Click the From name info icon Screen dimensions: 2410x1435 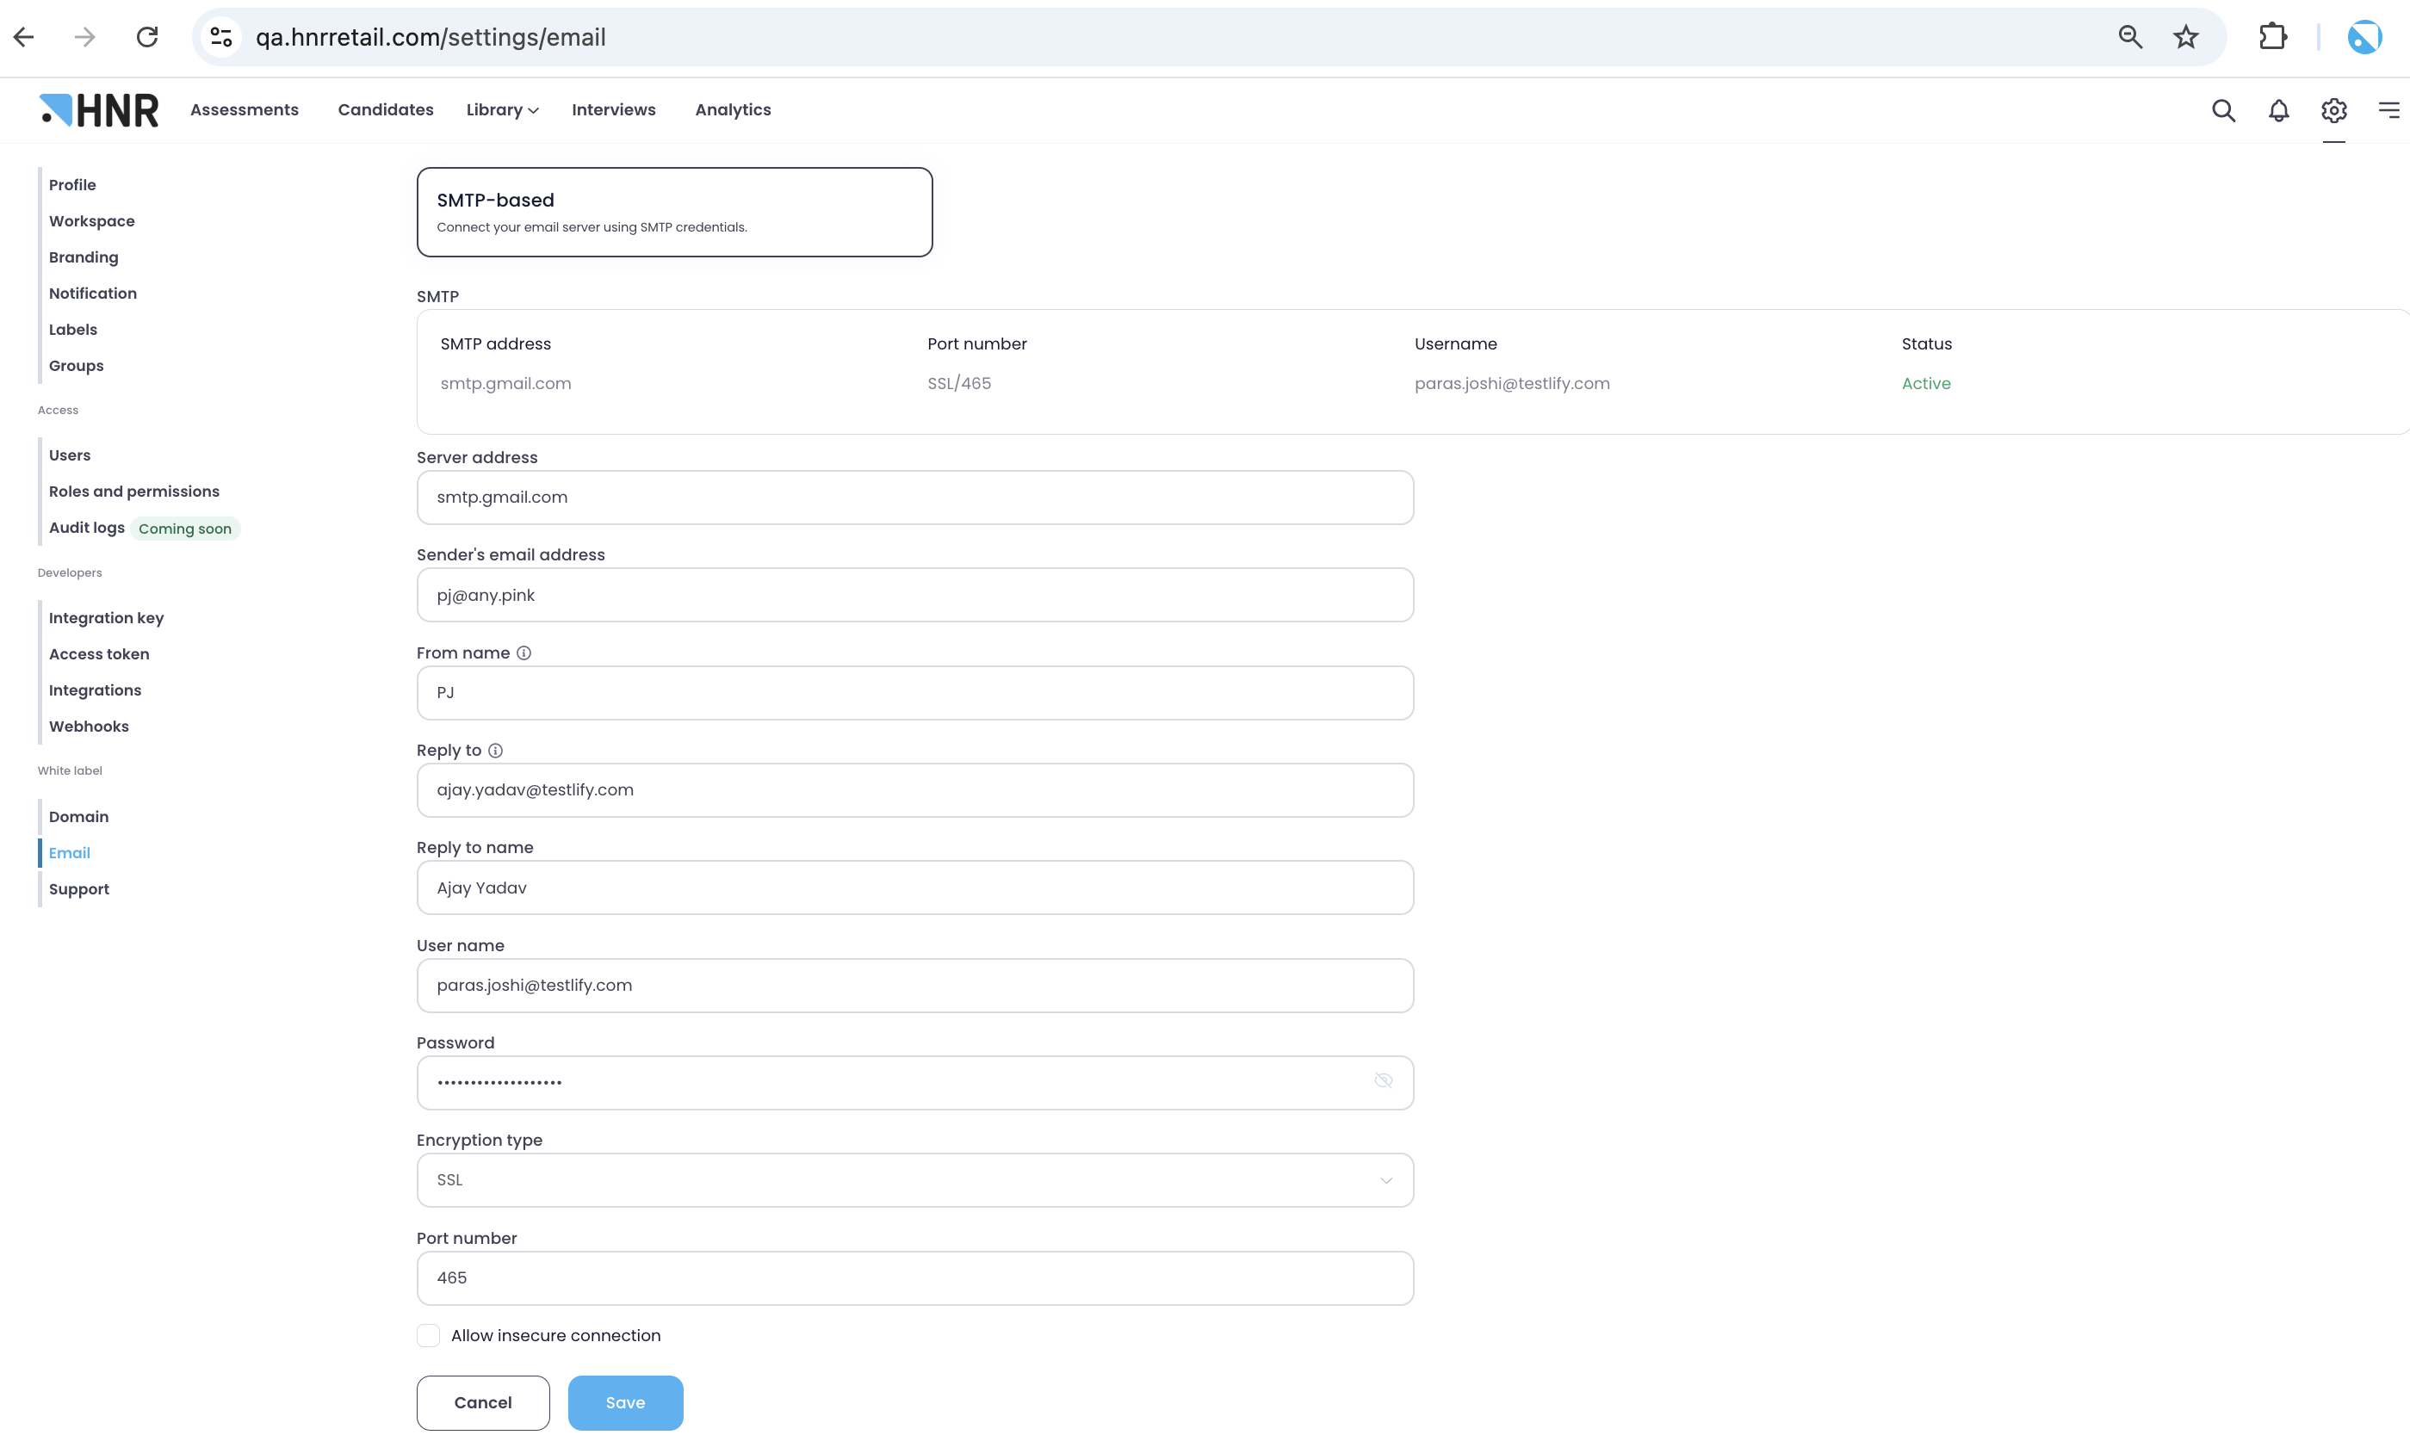click(524, 653)
